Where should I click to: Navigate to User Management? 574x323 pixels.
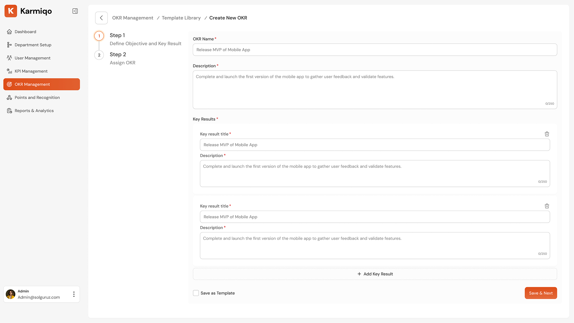point(42,58)
